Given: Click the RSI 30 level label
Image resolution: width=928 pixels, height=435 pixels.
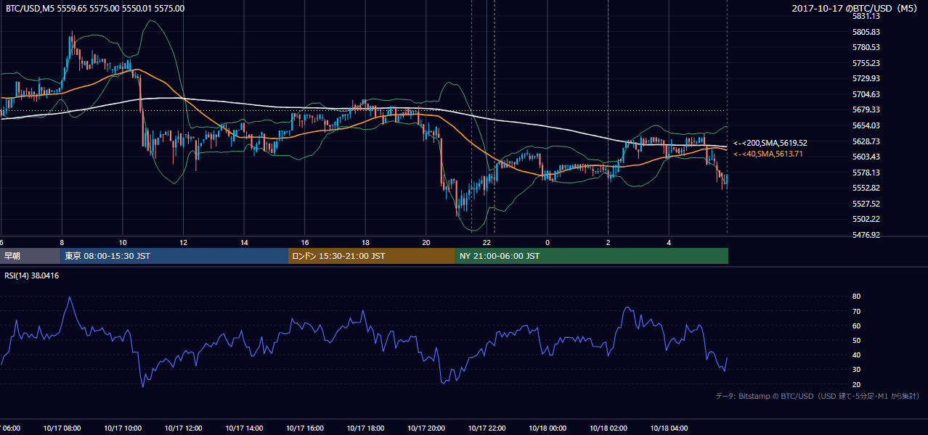Looking at the screenshot, I should tap(857, 370).
